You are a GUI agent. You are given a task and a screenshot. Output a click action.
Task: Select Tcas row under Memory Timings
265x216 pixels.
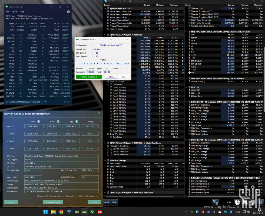click(144, 169)
